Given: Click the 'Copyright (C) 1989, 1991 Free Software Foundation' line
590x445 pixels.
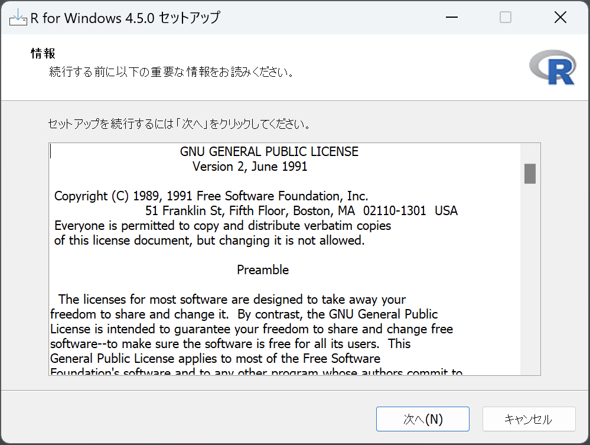Looking at the screenshot, I should [x=211, y=196].
